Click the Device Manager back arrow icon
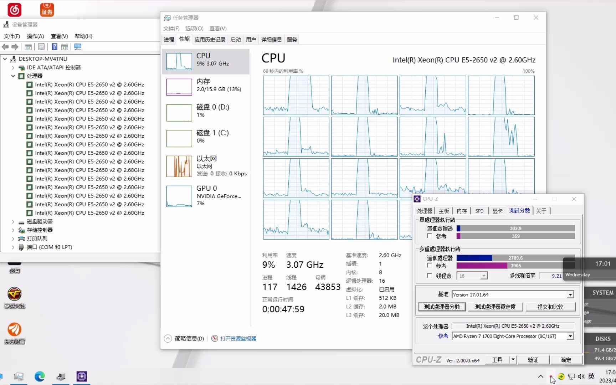The image size is (616, 385). (5, 47)
